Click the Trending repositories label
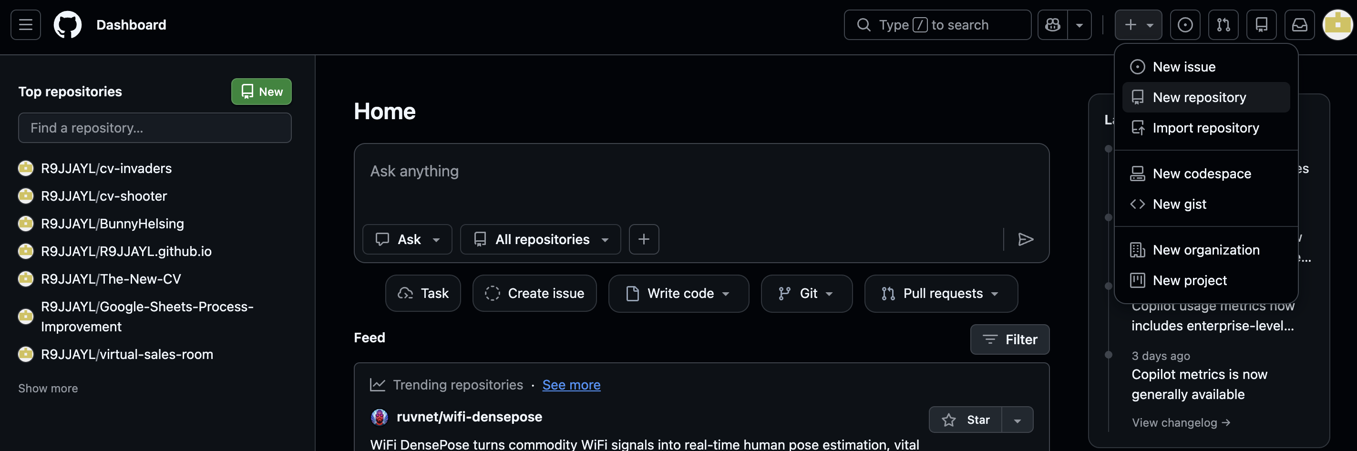This screenshot has width=1357, height=451. tap(458, 385)
